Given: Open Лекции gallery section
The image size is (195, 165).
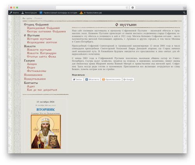Looking at the screenshot, I should coord(32,64).
